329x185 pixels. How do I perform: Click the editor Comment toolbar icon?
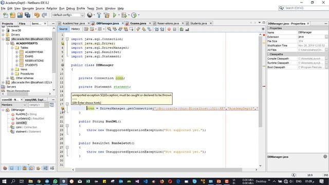(181, 29)
